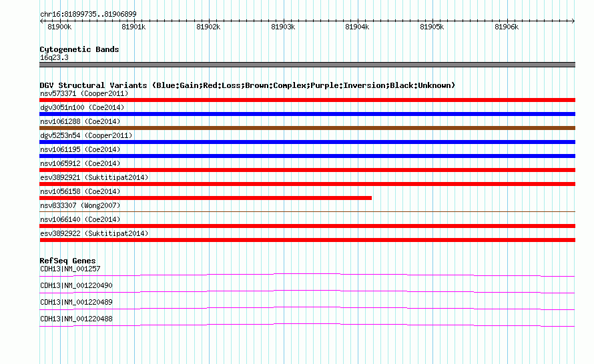Image resolution: width=594 pixels, height=364 pixels.
Task: Click the thin brown line for nsv833307
Action: coord(307,211)
